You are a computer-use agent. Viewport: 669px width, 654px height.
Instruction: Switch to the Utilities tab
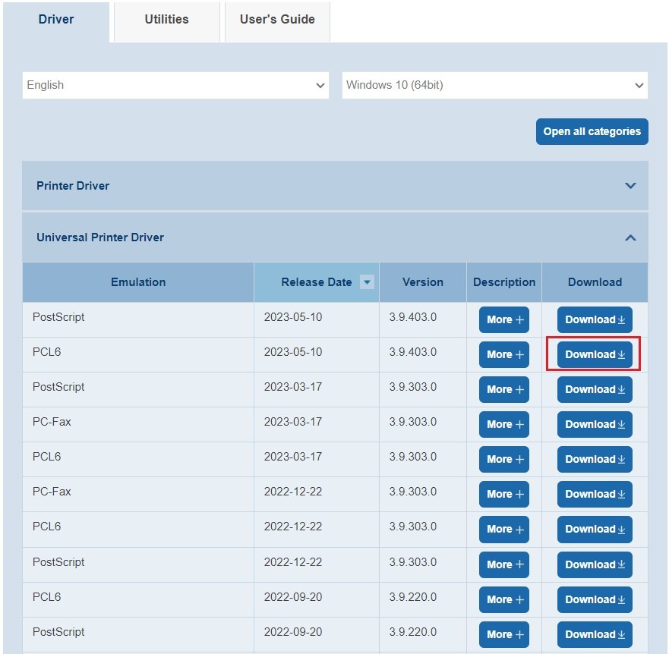(x=166, y=20)
